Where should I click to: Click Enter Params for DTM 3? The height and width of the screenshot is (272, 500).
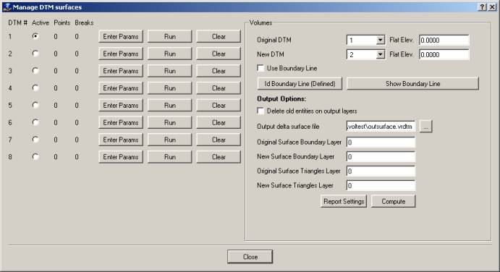[121, 71]
